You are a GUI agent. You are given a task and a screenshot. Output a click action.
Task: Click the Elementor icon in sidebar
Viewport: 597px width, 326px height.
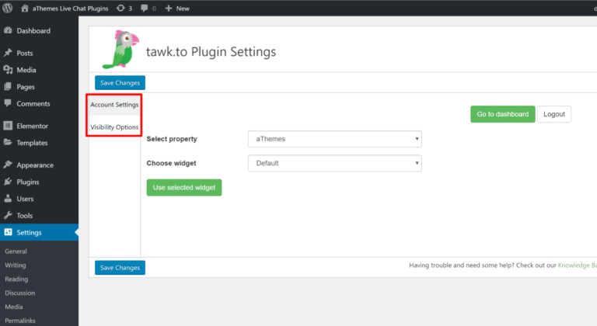[8, 126]
